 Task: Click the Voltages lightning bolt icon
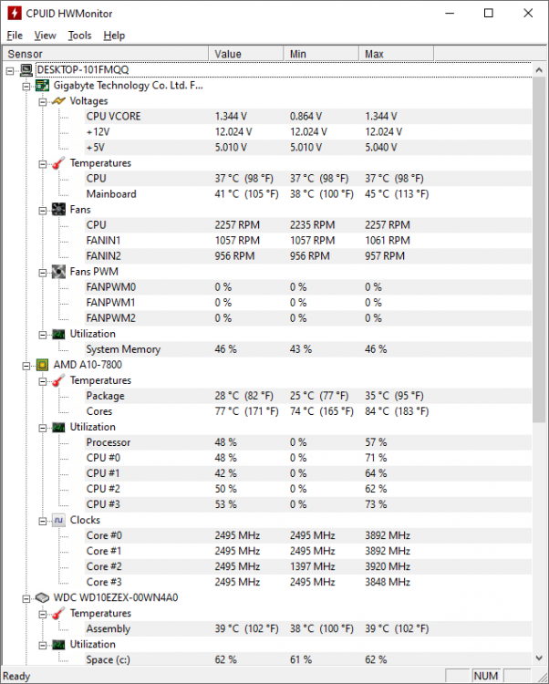coord(58,101)
